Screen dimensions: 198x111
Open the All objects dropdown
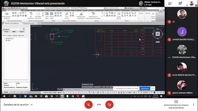[x=12, y=29]
